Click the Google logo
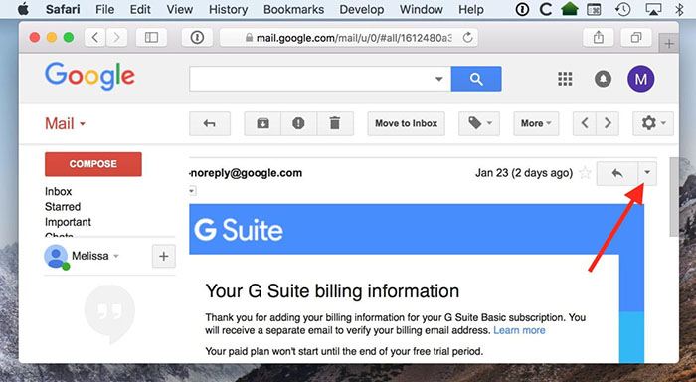 coord(89,76)
